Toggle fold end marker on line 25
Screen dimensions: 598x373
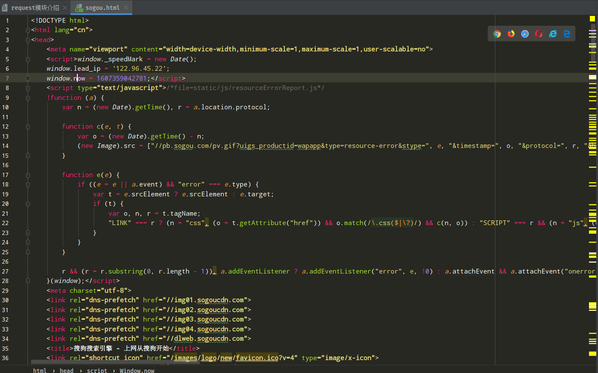[27, 252]
